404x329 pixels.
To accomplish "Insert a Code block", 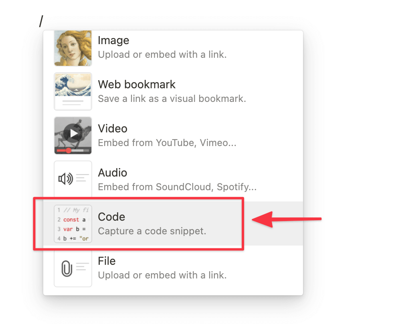I will (173, 223).
